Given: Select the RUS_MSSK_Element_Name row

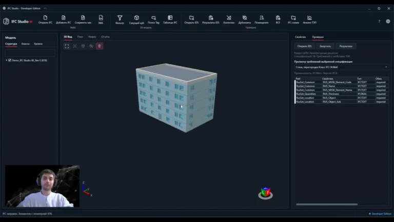Looking at the screenshot, I should click(x=342, y=90).
